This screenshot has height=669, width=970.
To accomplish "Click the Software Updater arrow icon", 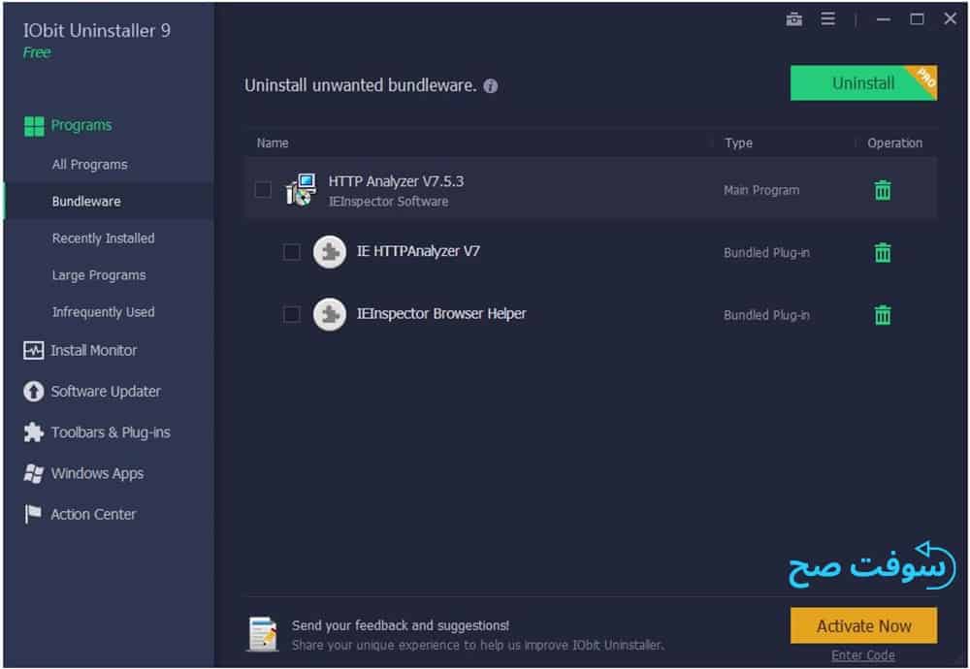I will pos(33,392).
